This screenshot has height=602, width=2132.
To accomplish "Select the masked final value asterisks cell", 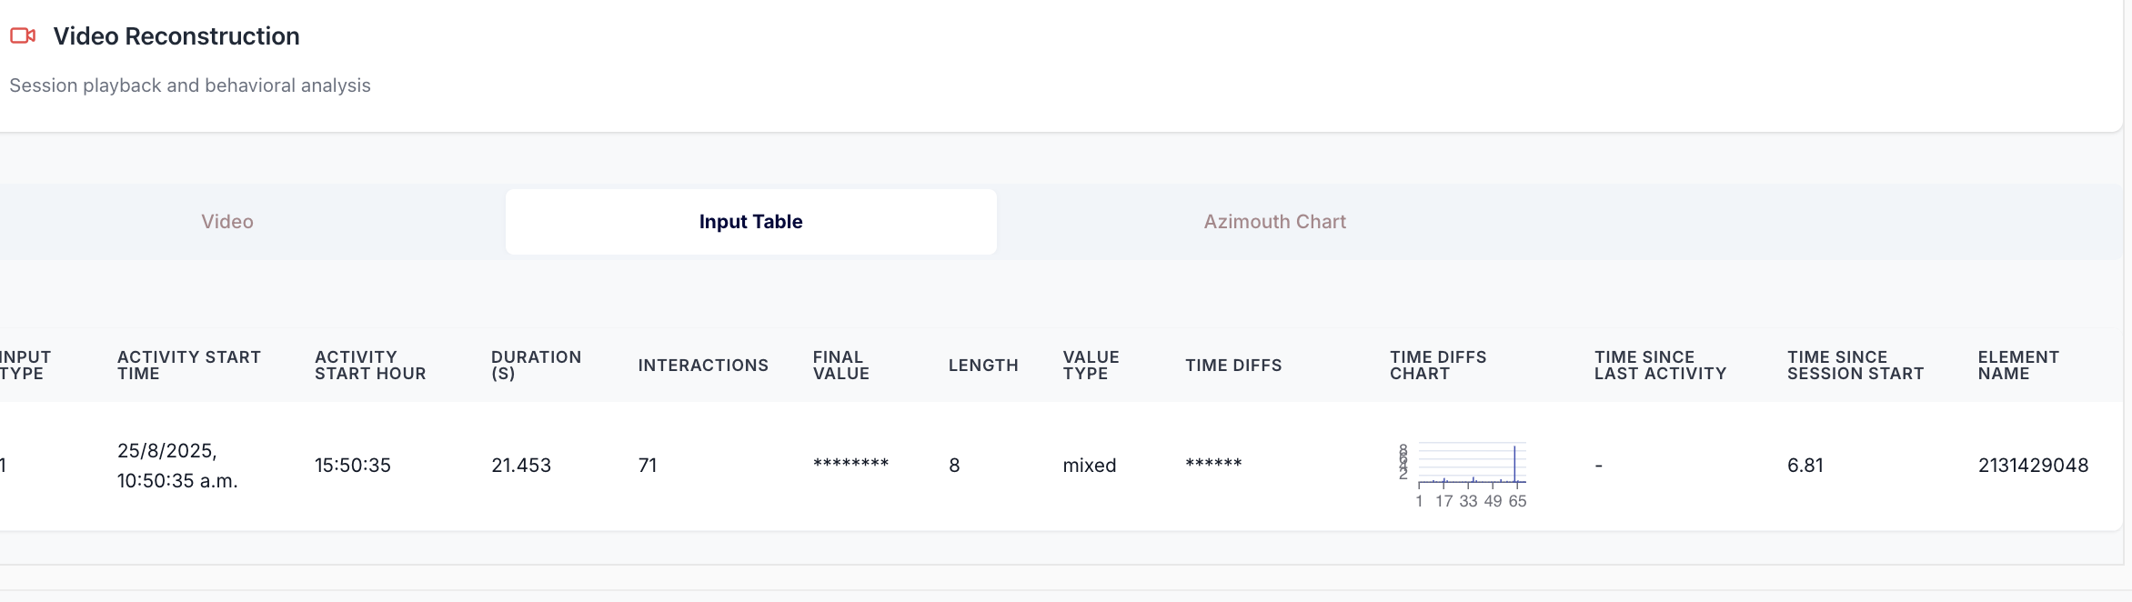I will [850, 465].
